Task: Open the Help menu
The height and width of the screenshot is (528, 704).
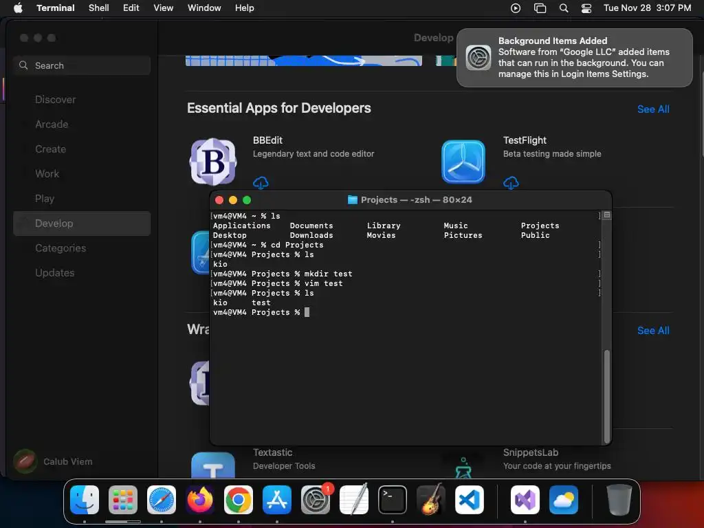Action: point(245,8)
